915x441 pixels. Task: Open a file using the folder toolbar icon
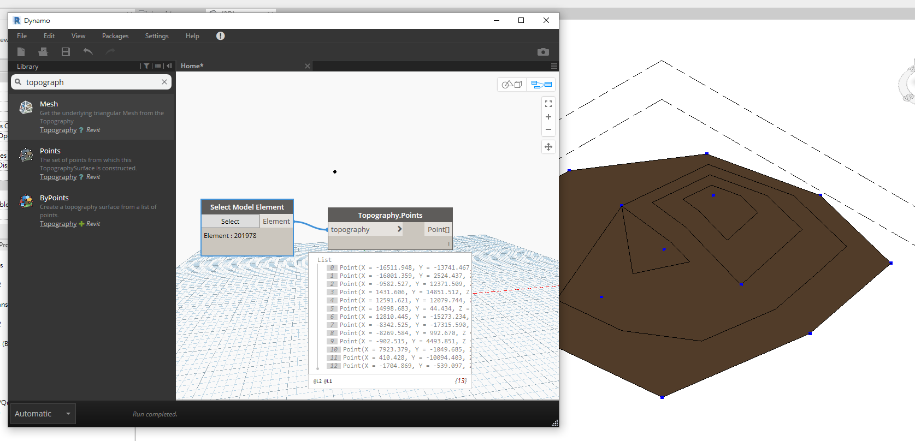[43, 52]
